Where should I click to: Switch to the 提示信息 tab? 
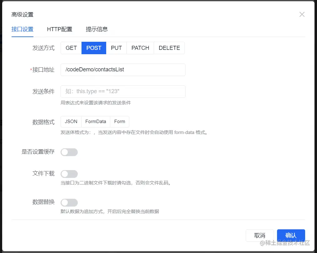point(97,29)
